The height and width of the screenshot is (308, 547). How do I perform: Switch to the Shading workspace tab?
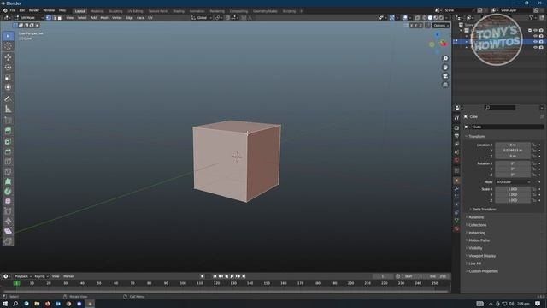(179, 11)
